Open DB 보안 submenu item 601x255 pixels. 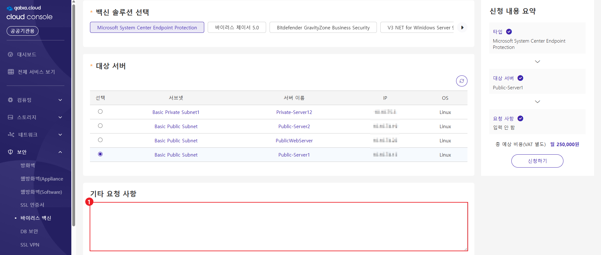[29, 231]
